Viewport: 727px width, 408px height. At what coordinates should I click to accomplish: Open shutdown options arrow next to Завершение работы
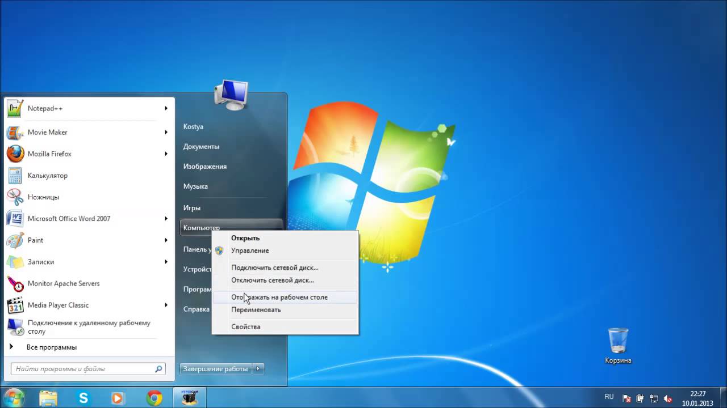[258, 369]
